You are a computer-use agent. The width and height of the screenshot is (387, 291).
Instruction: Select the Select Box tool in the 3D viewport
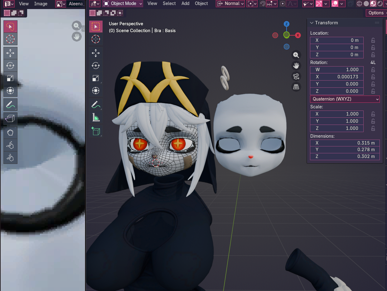point(96,27)
